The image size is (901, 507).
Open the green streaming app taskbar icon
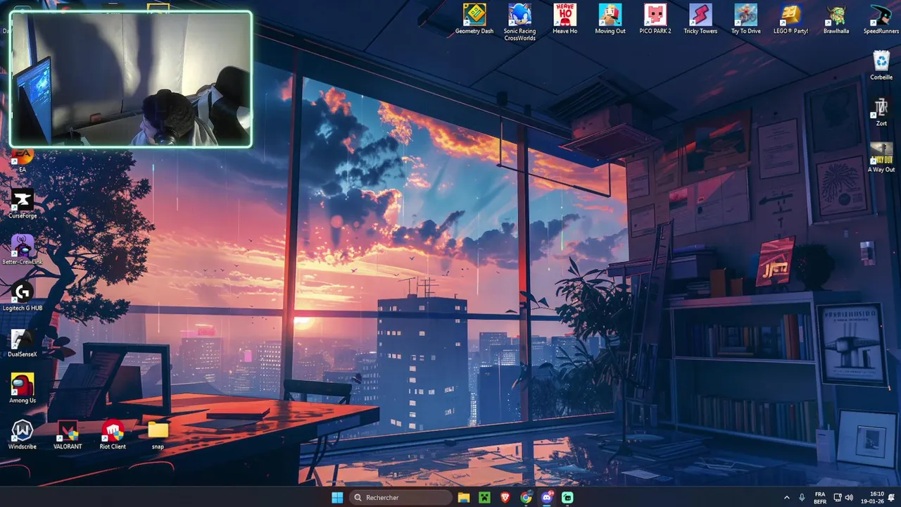pyautogui.click(x=567, y=498)
